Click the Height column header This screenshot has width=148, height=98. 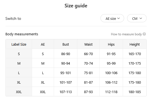point(135,44)
